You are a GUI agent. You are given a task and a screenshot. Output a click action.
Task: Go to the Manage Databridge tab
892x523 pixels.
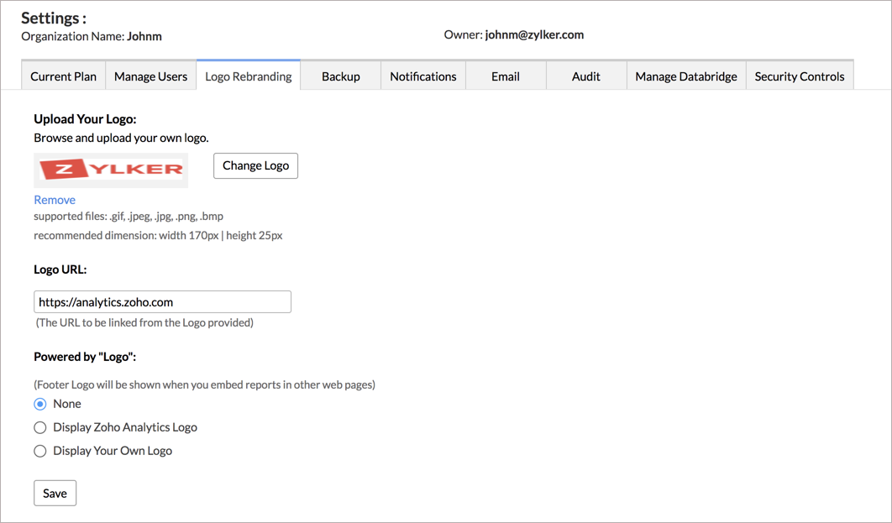pyautogui.click(x=685, y=76)
